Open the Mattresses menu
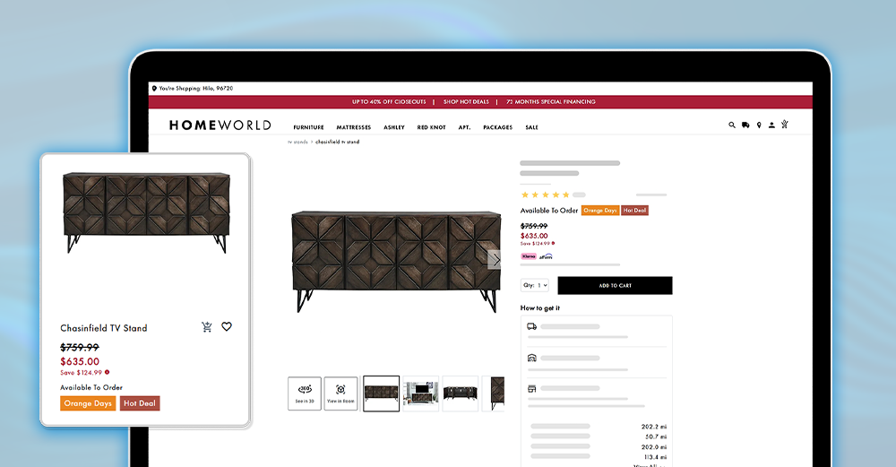Screen dimensions: 896x467 pos(354,127)
